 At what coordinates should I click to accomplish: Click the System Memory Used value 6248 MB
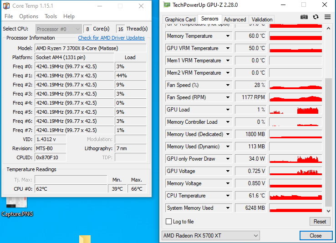(x=251, y=208)
